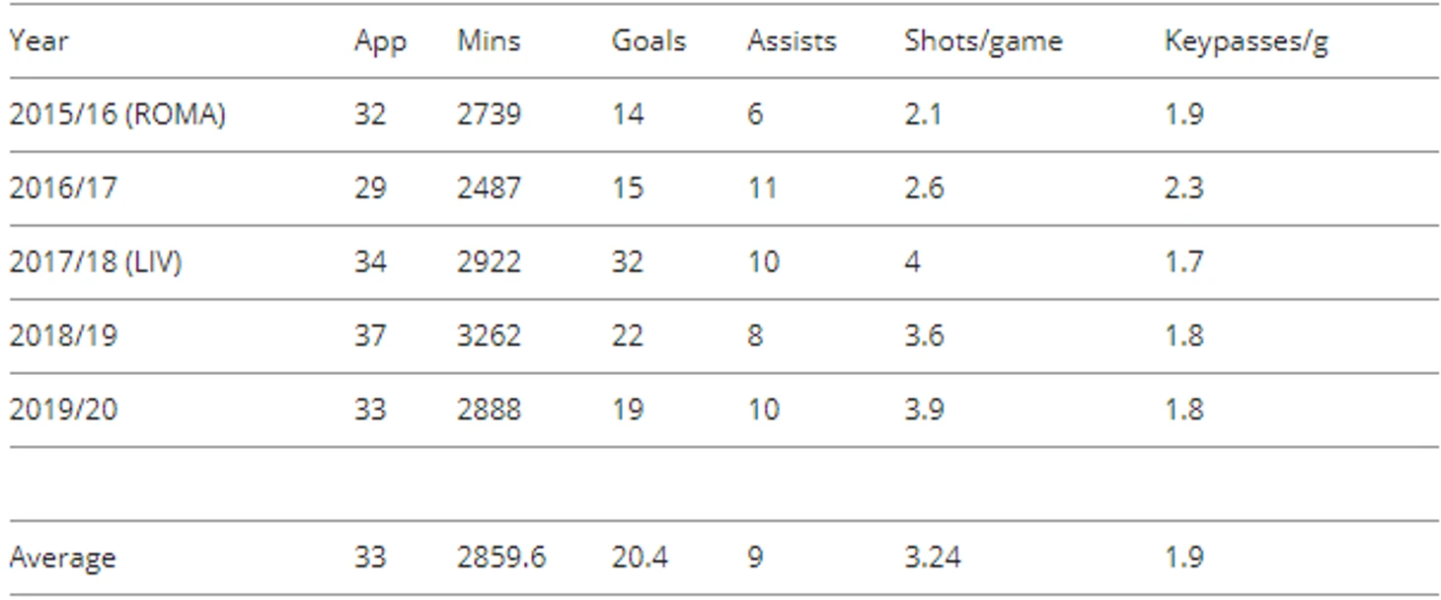Click the Mins column header
Screen dimensions: 1441x600
click(x=489, y=40)
